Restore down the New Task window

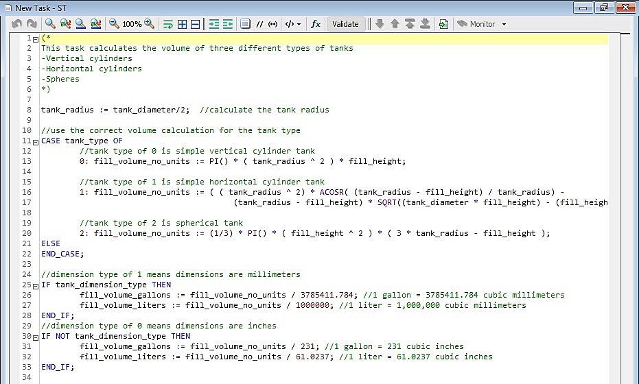(604, 8)
